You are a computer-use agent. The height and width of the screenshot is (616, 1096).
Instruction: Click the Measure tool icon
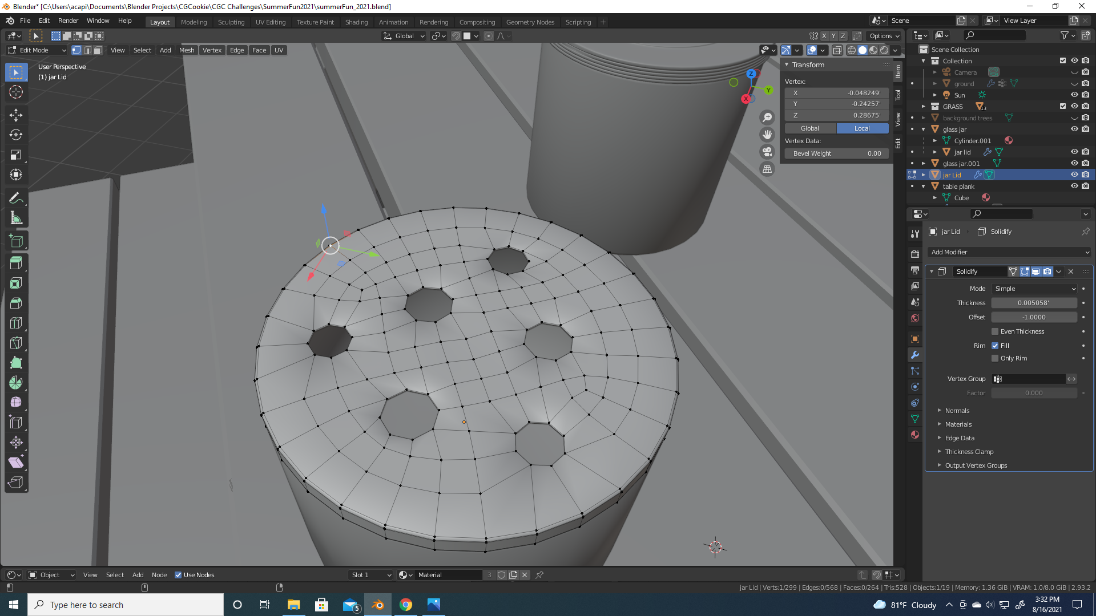click(x=16, y=218)
